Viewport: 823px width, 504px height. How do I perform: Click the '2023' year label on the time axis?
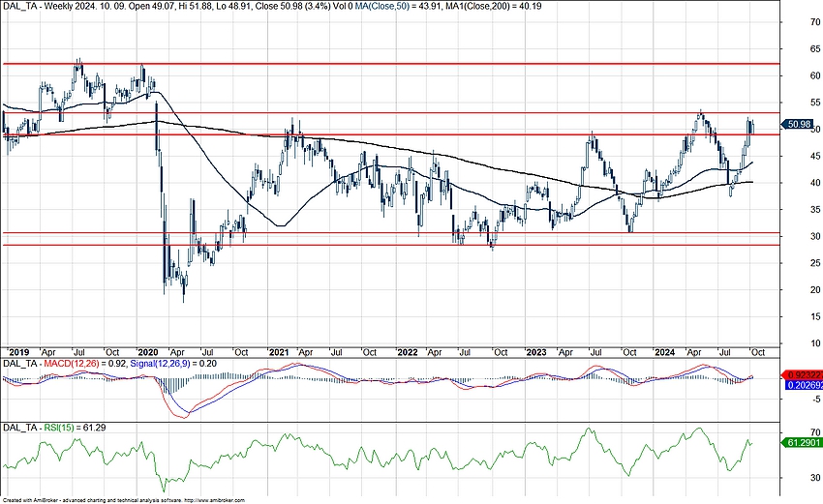[x=535, y=352]
